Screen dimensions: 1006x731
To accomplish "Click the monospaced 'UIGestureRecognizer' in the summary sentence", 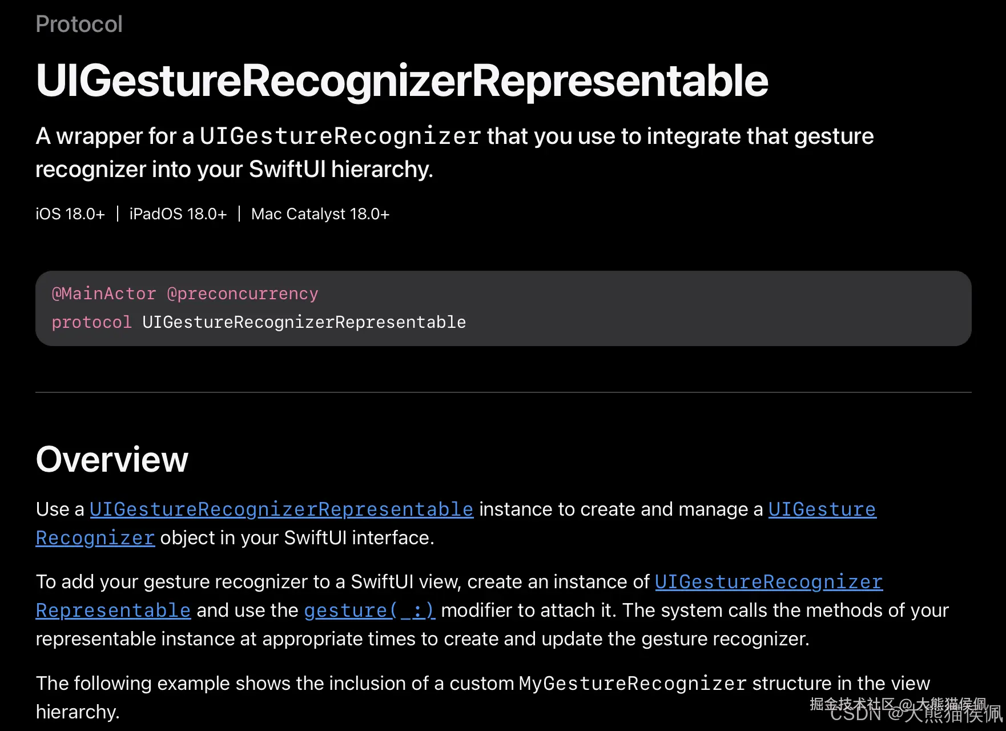I will point(340,136).
